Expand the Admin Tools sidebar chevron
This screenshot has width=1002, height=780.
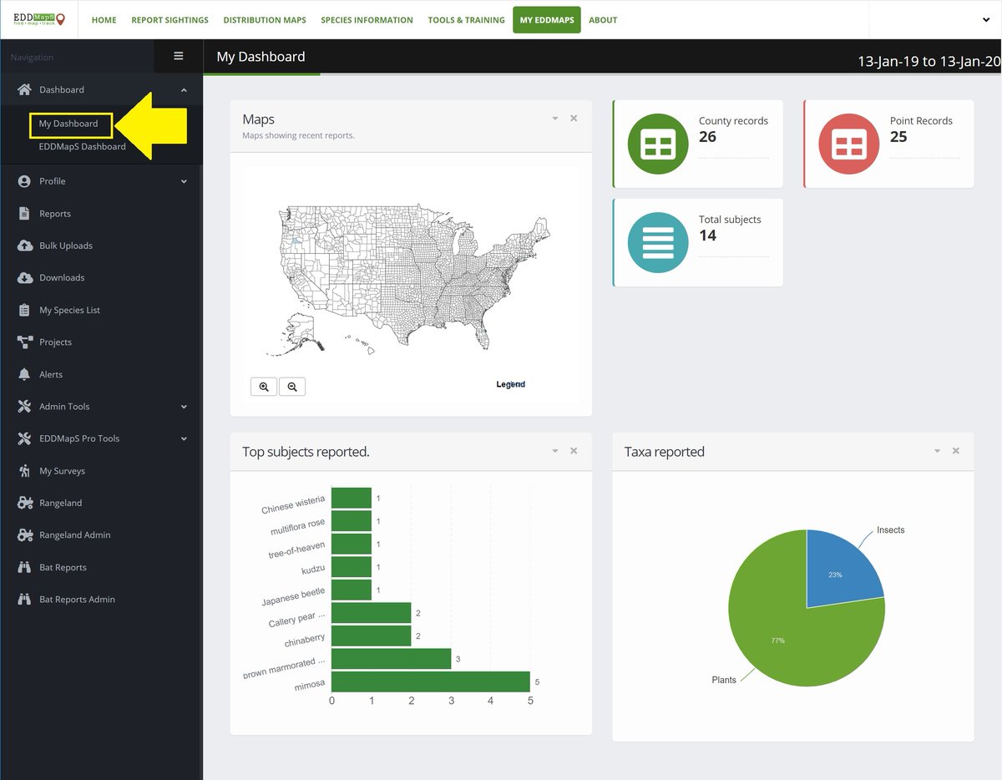coord(184,407)
